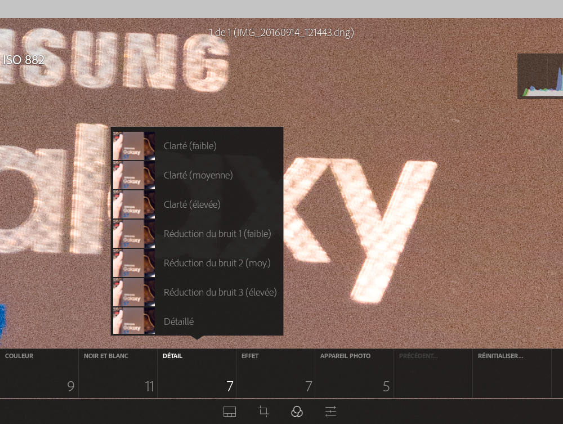Apply the Détaillé preset

pyautogui.click(x=197, y=322)
